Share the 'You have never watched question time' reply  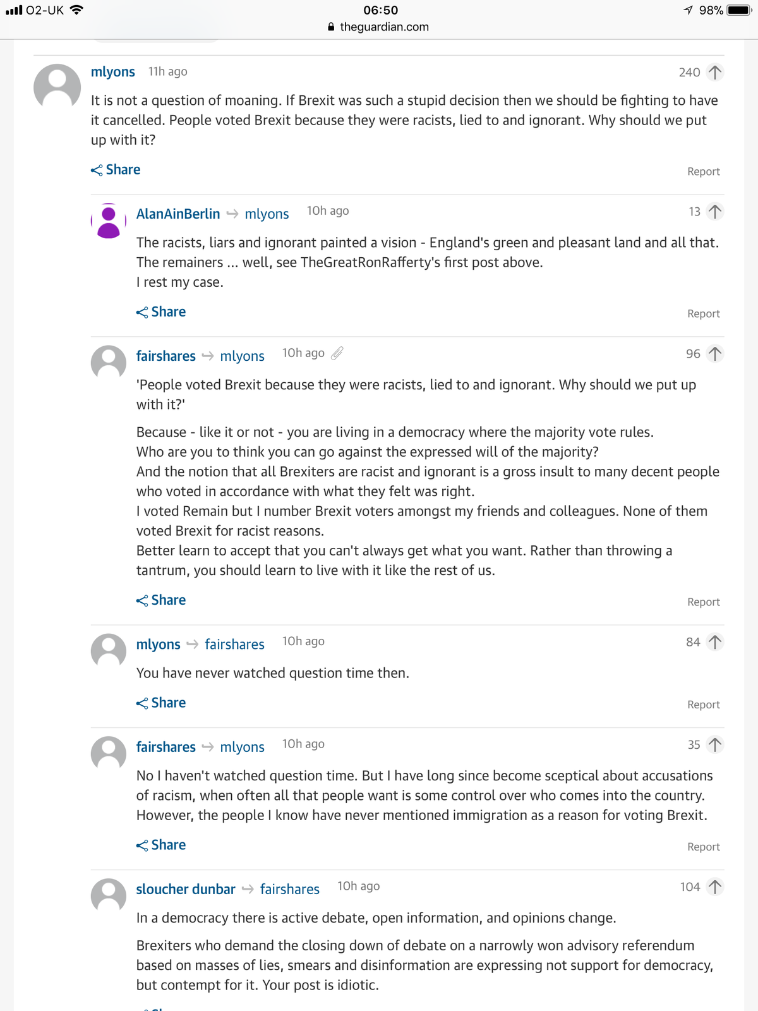tap(161, 703)
